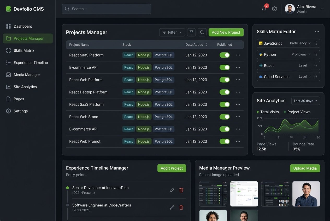Open Python proficiency dropdown
The image size is (330, 221).
click(301, 54)
